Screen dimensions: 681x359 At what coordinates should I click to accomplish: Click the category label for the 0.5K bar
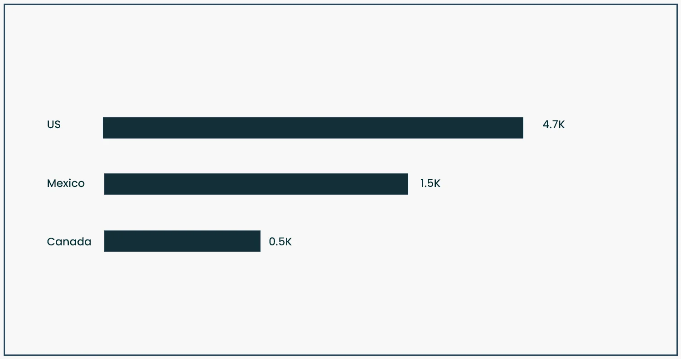[69, 242]
